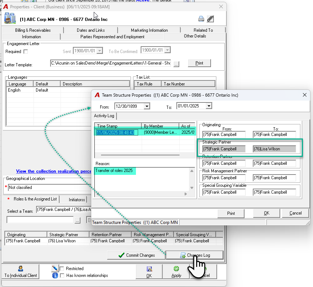313x287 pixels.
Task: Close the Team Structure Properties window
Action: (304, 95)
